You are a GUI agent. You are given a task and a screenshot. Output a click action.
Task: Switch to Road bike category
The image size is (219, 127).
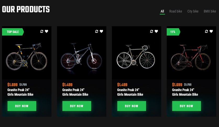point(176,11)
